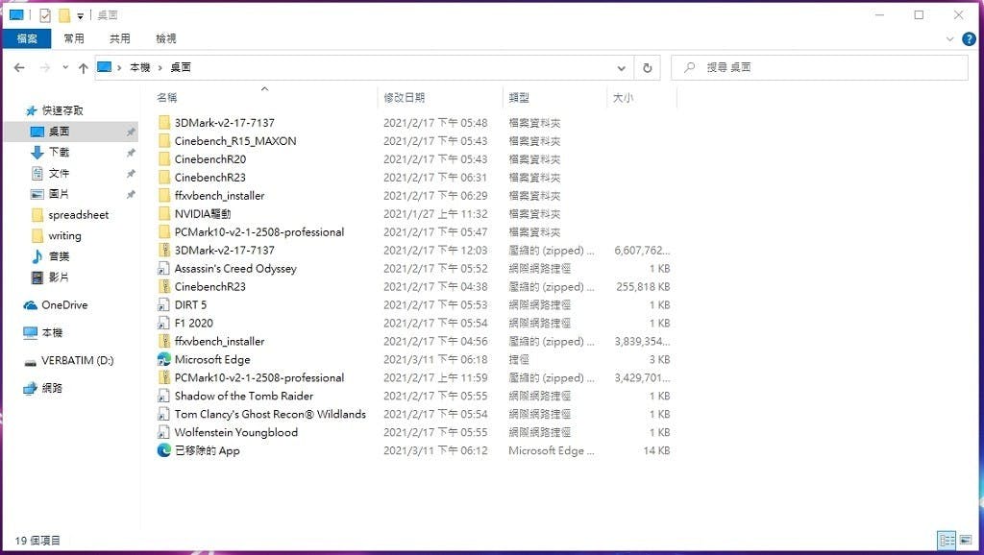The width and height of the screenshot is (984, 555).
Task: Select Shadow of the Tomb Raider shortcut
Action: pyautogui.click(x=243, y=396)
